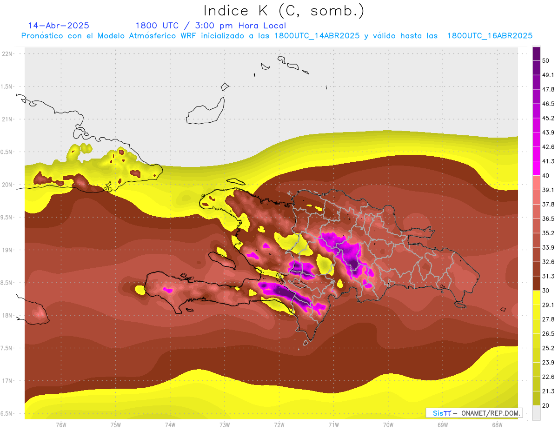The height and width of the screenshot is (431, 558).
Task: Click the '71W' longitude label
Action: tap(333, 424)
